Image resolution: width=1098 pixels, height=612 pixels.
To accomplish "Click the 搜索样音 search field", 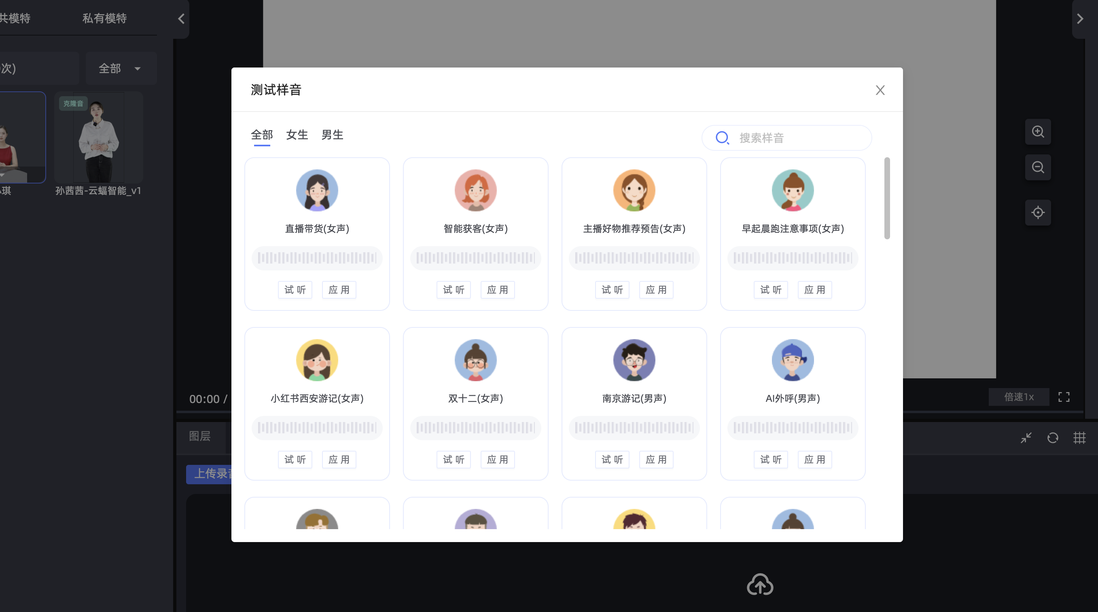I will click(x=786, y=138).
